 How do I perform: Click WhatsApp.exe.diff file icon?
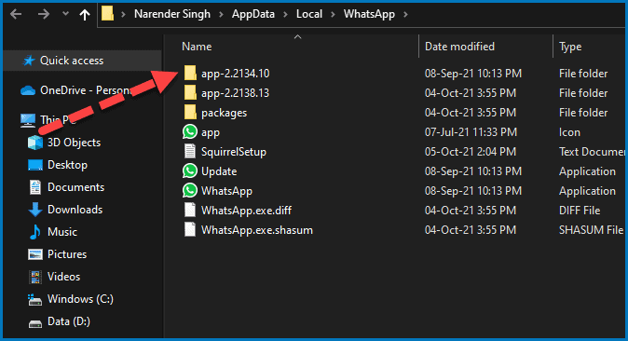pyautogui.click(x=190, y=210)
